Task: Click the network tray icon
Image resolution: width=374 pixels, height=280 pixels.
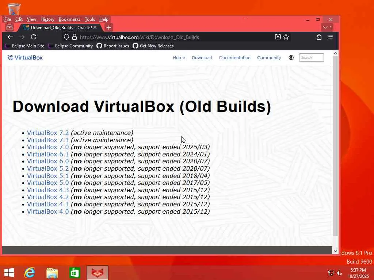Action: coord(331,273)
